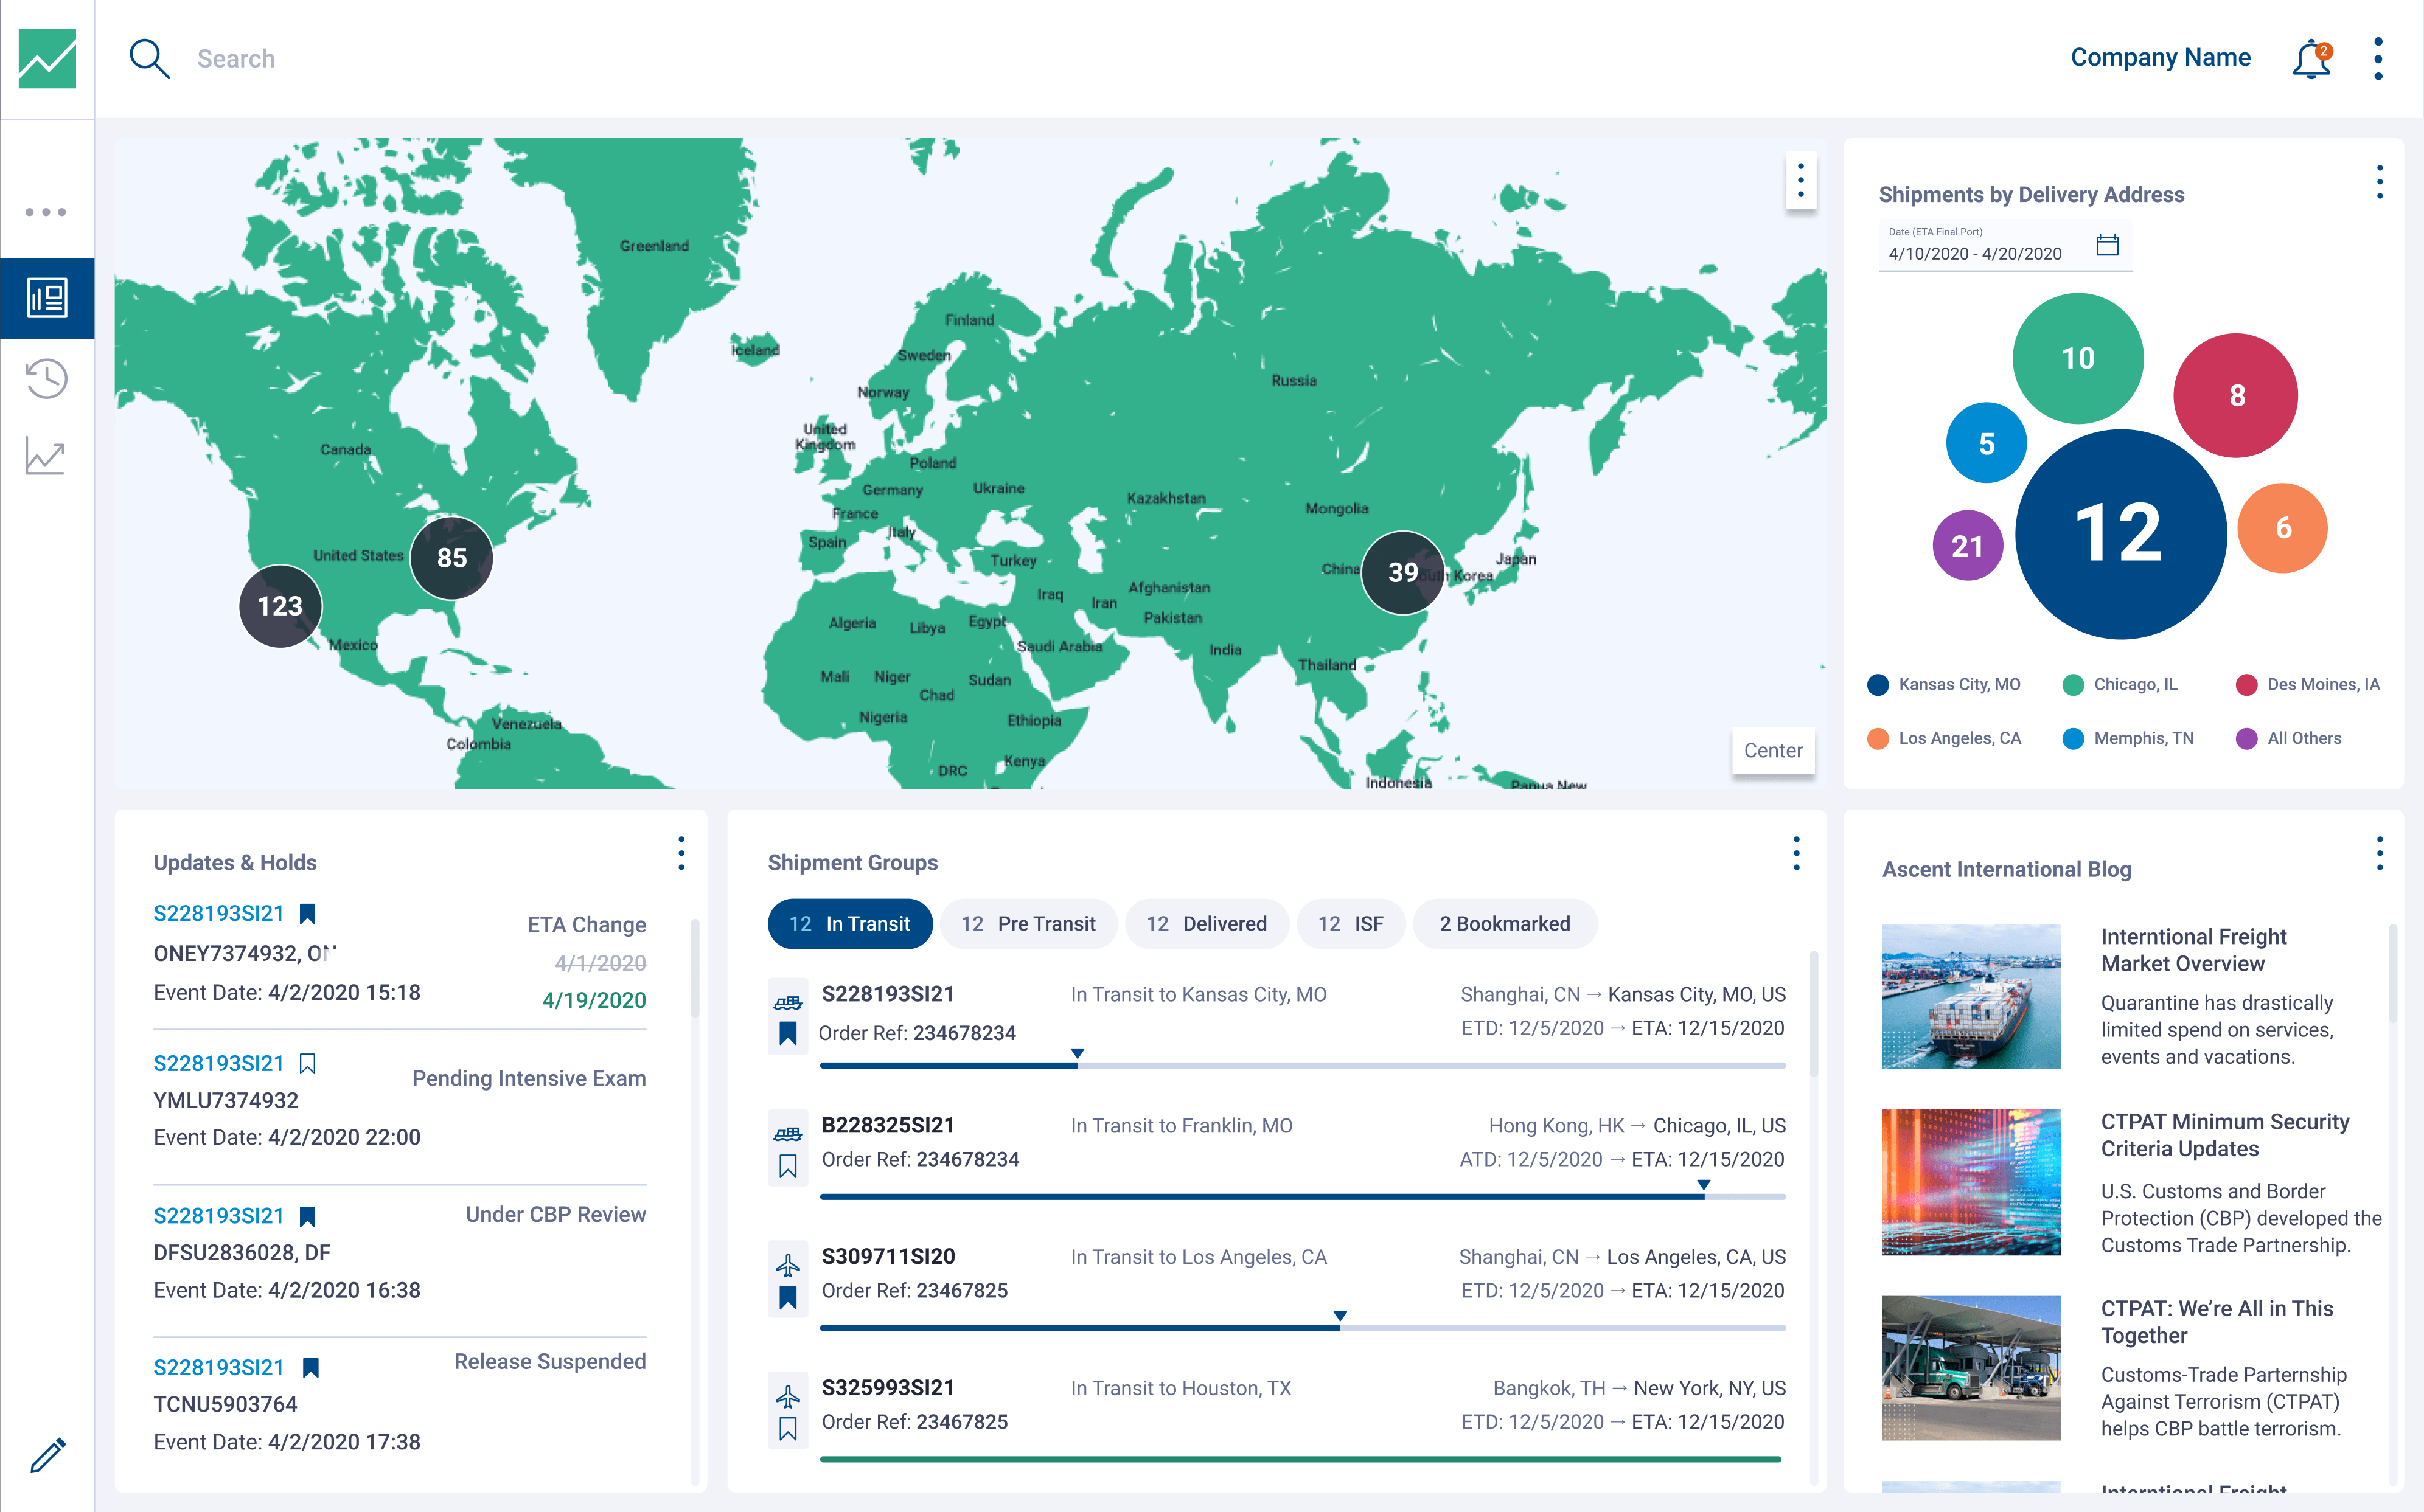Image resolution: width=2424 pixels, height=1512 pixels.
Task: Open Shipment Groups options menu
Action: [x=1795, y=853]
